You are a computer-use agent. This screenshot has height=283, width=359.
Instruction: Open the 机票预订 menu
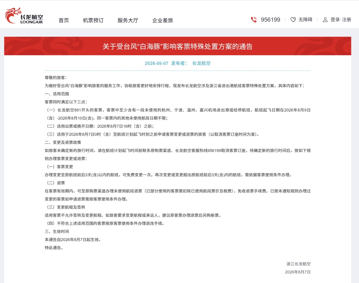(x=93, y=20)
